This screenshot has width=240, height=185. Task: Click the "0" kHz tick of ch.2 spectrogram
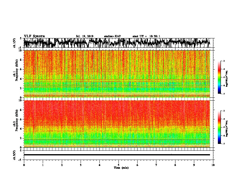click(x=21, y=148)
